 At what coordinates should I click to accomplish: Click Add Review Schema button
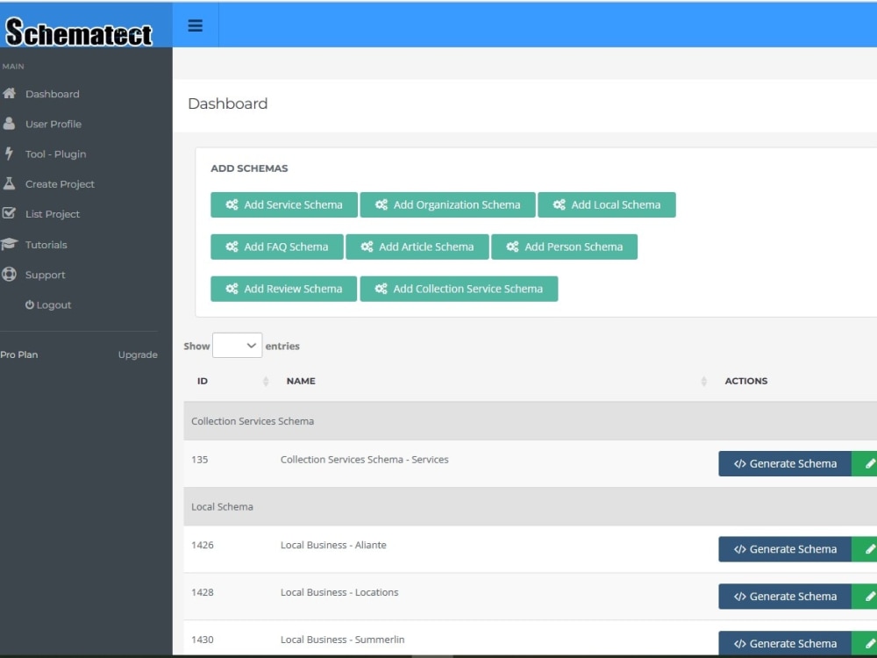point(283,289)
